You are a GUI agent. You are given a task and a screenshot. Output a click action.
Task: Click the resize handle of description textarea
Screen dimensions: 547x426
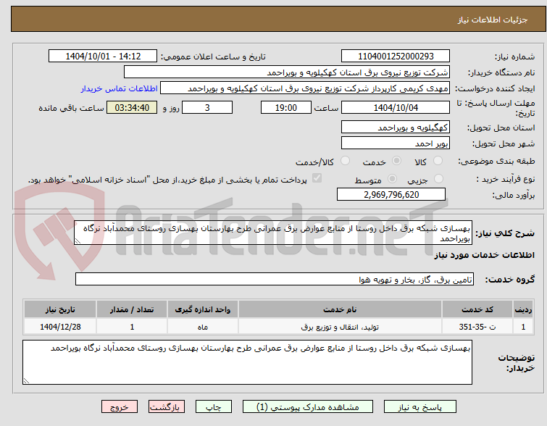(78, 241)
